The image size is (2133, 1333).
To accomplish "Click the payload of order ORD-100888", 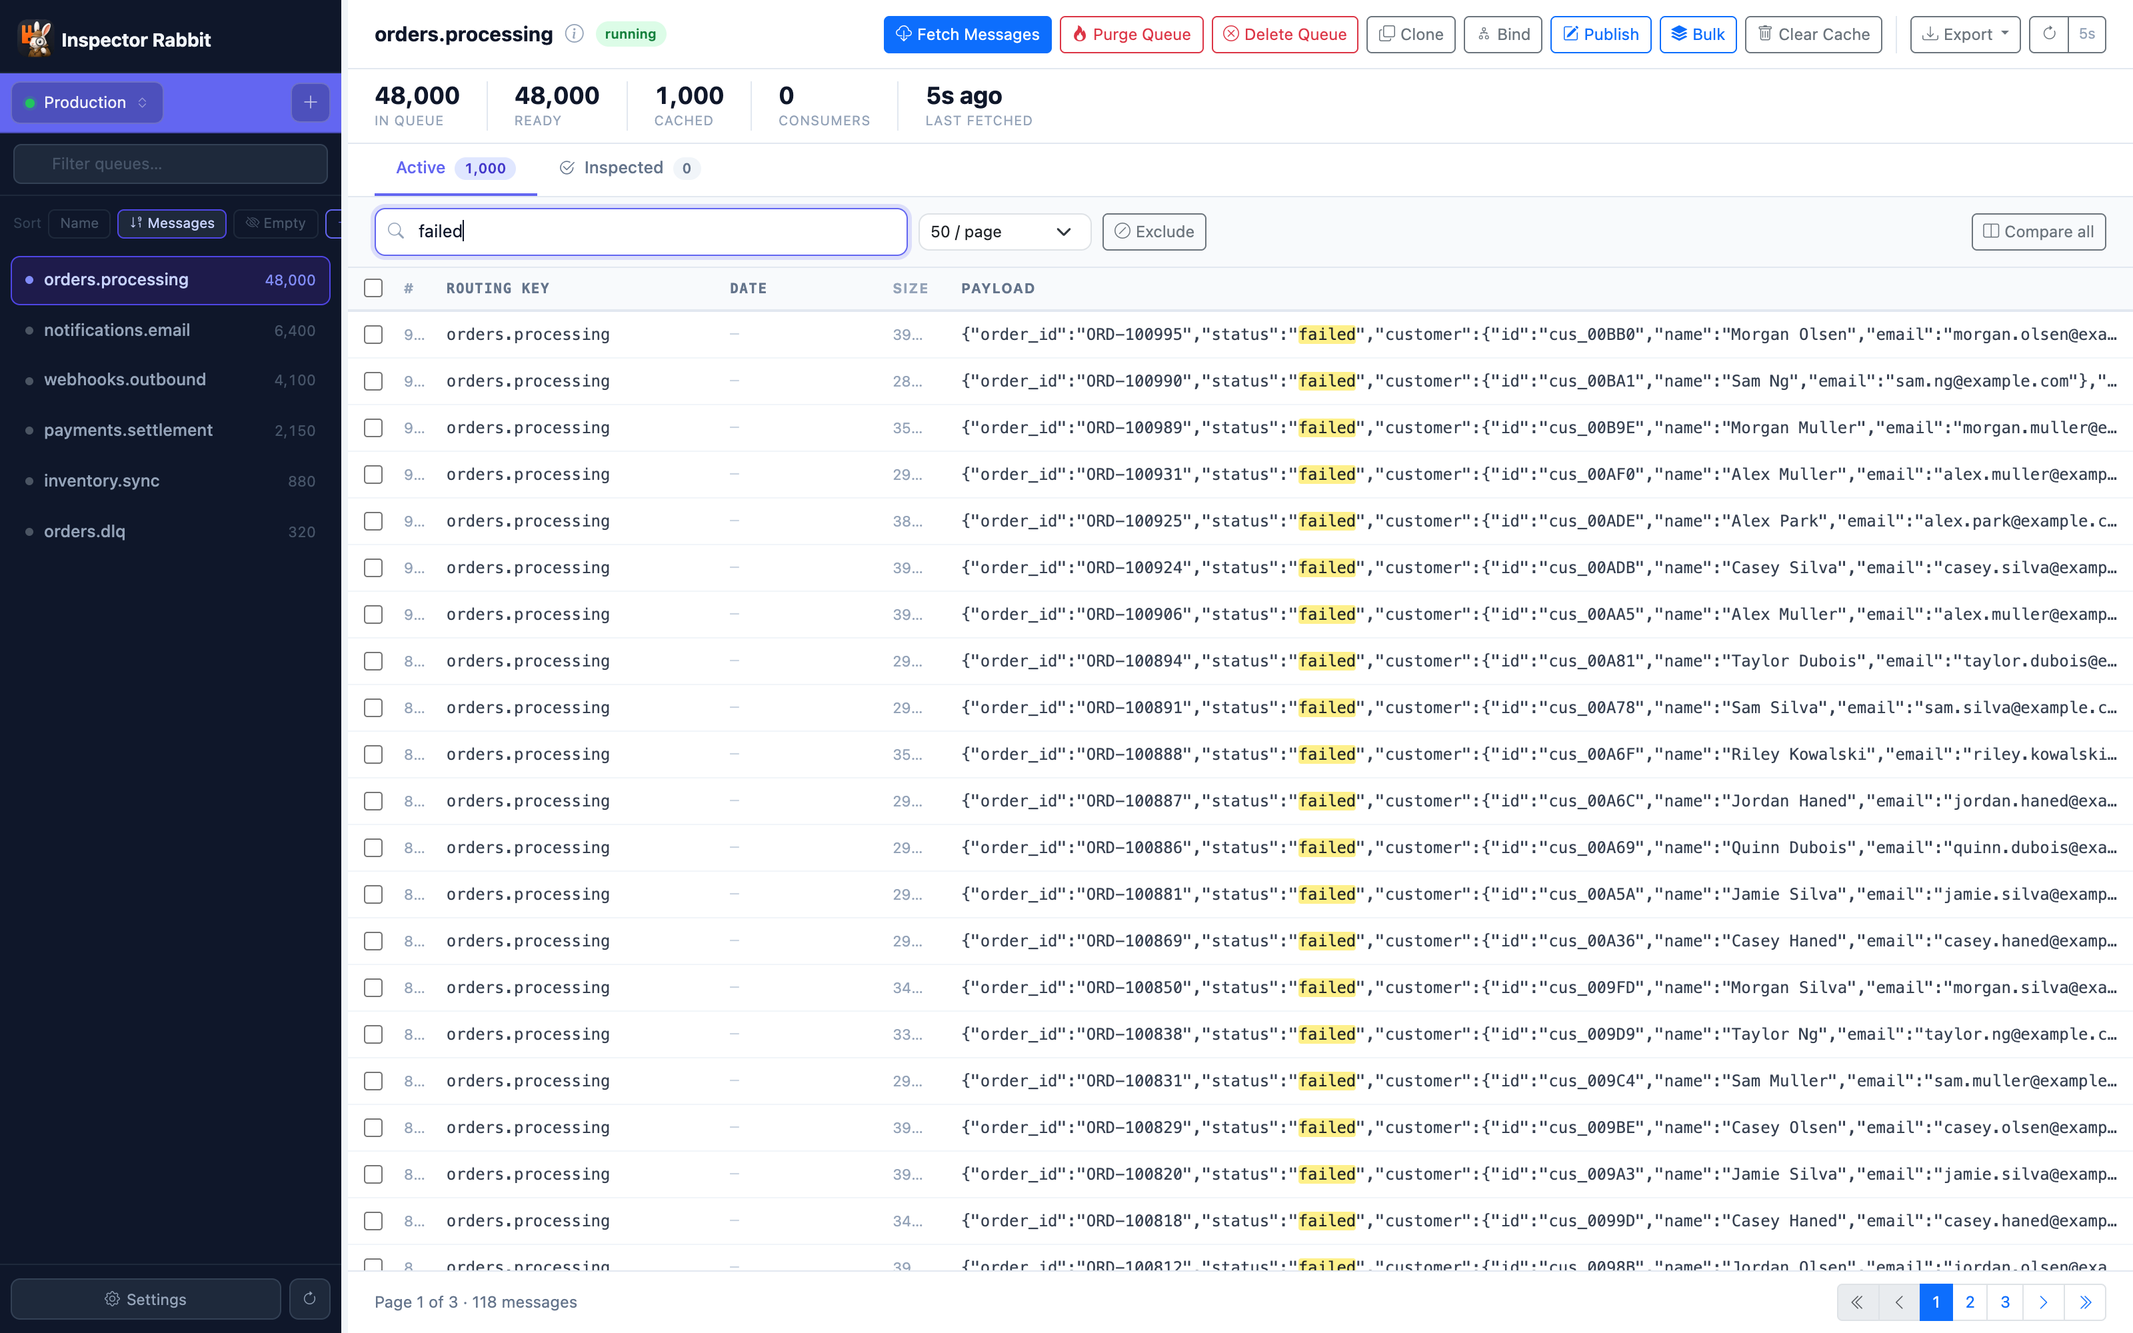I will coord(1538,754).
